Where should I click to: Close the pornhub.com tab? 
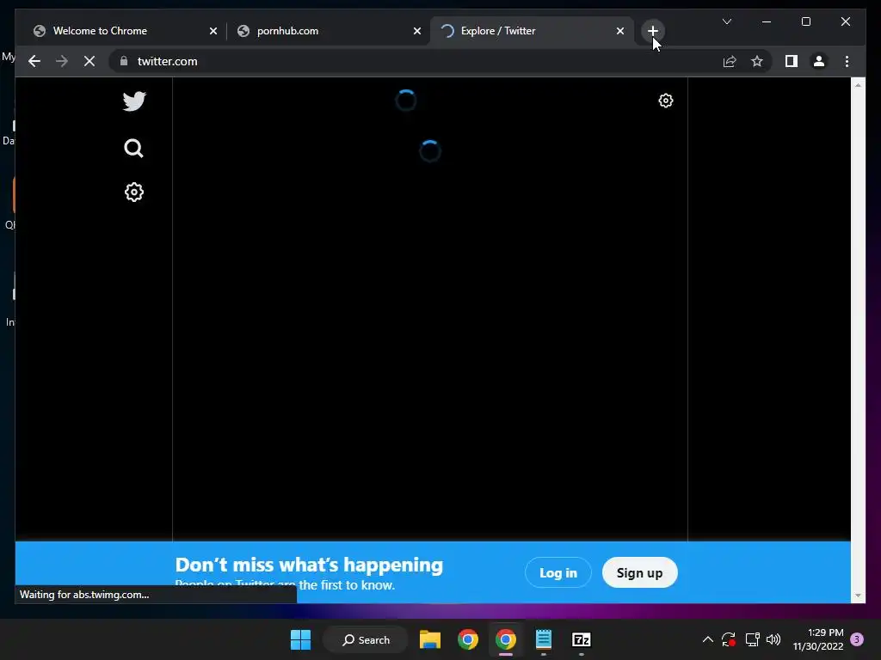pos(417,31)
